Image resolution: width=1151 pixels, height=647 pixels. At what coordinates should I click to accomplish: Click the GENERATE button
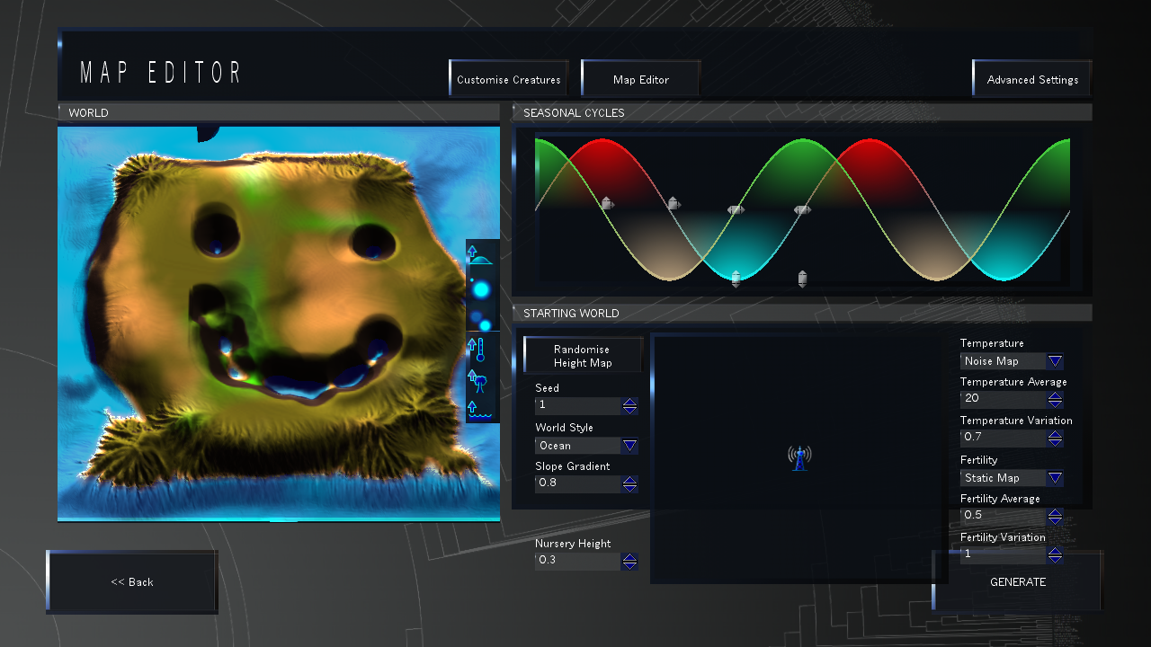1018,582
